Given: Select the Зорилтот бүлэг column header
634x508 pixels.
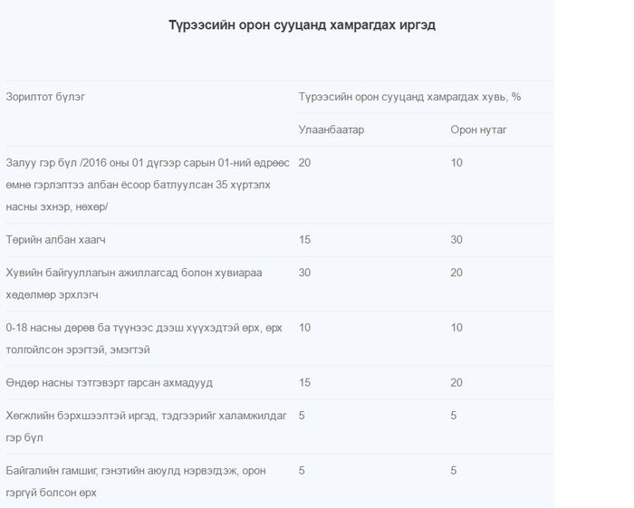Looking at the screenshot, I should pyautogui.click(x=45, y=97).
